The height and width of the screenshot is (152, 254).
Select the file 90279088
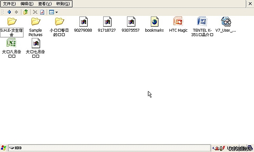coord(83,25)
